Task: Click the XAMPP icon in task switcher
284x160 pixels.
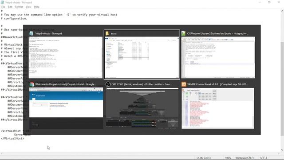Action: click(x=184, y=84)
